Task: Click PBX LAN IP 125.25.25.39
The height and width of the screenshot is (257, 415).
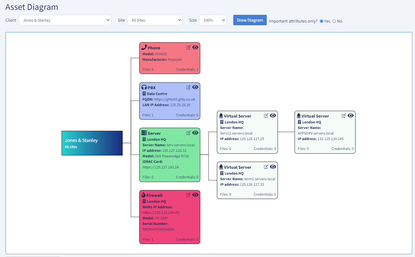Action: (180, 105)
